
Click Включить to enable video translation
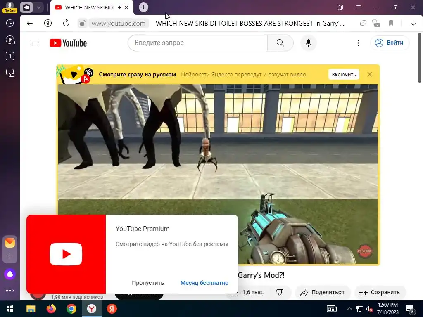tap(344, 75)
